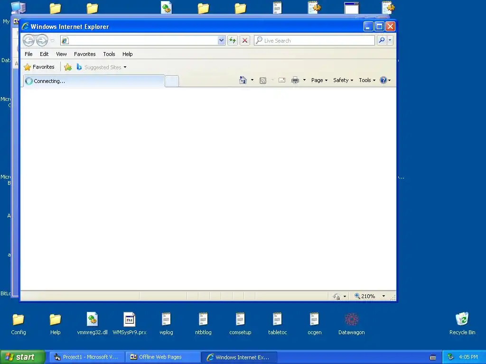The image size is (486, 364).
Task: Select the comsetup file icon
Action: 240,323
